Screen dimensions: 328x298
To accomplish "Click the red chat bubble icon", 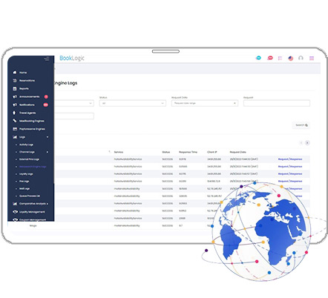I will 270,58.
